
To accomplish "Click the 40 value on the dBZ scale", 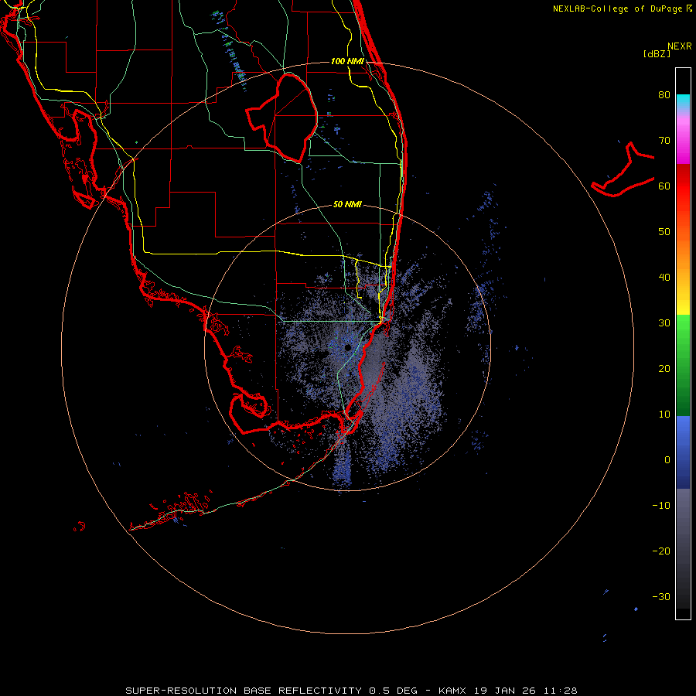I will (664, 278).
